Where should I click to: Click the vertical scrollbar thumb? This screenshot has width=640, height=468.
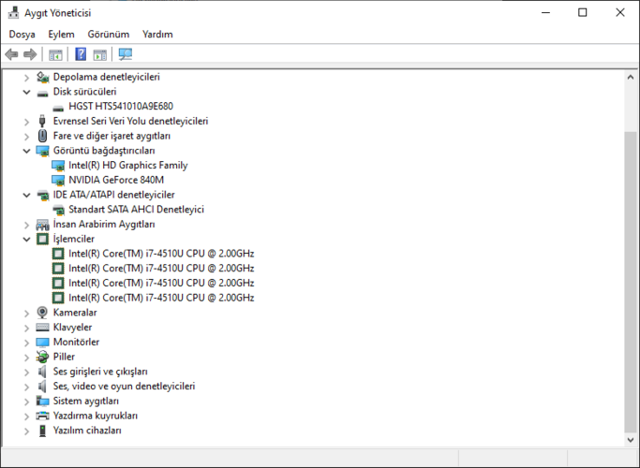(631, 282)
